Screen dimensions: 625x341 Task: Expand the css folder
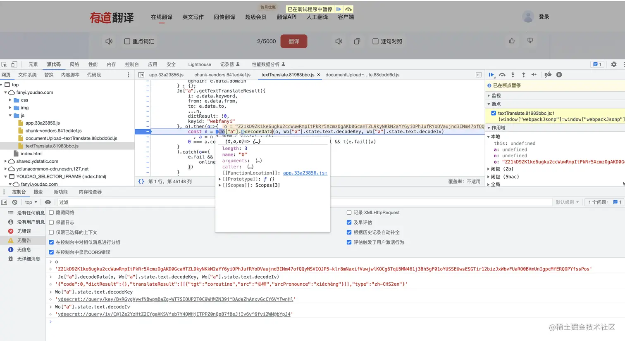10,100
